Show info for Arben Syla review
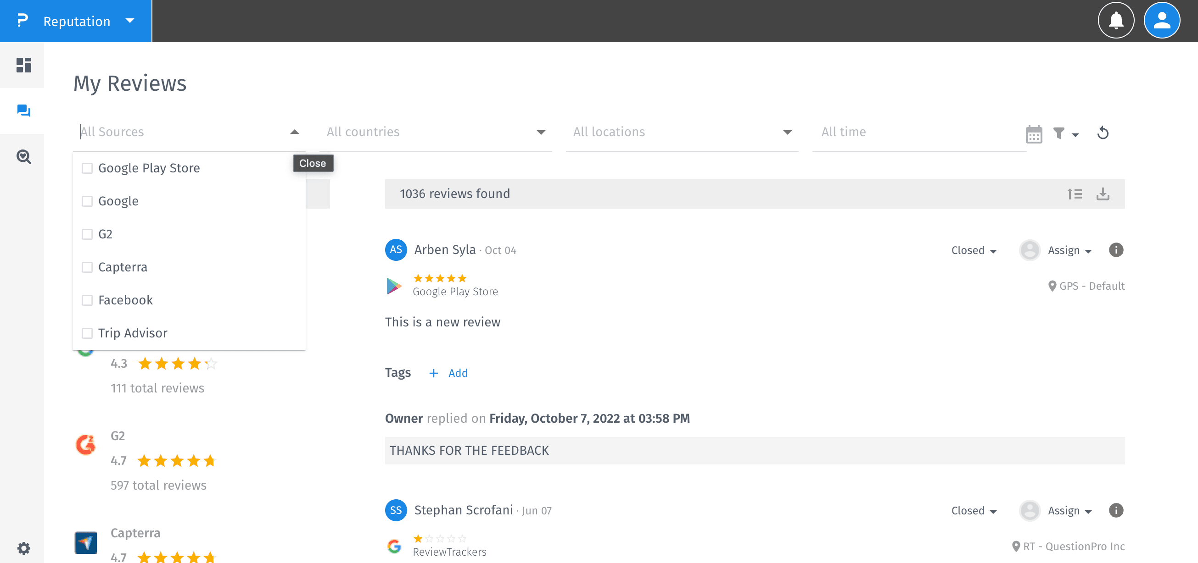The image size is (1198, 563). point(1116,250)
